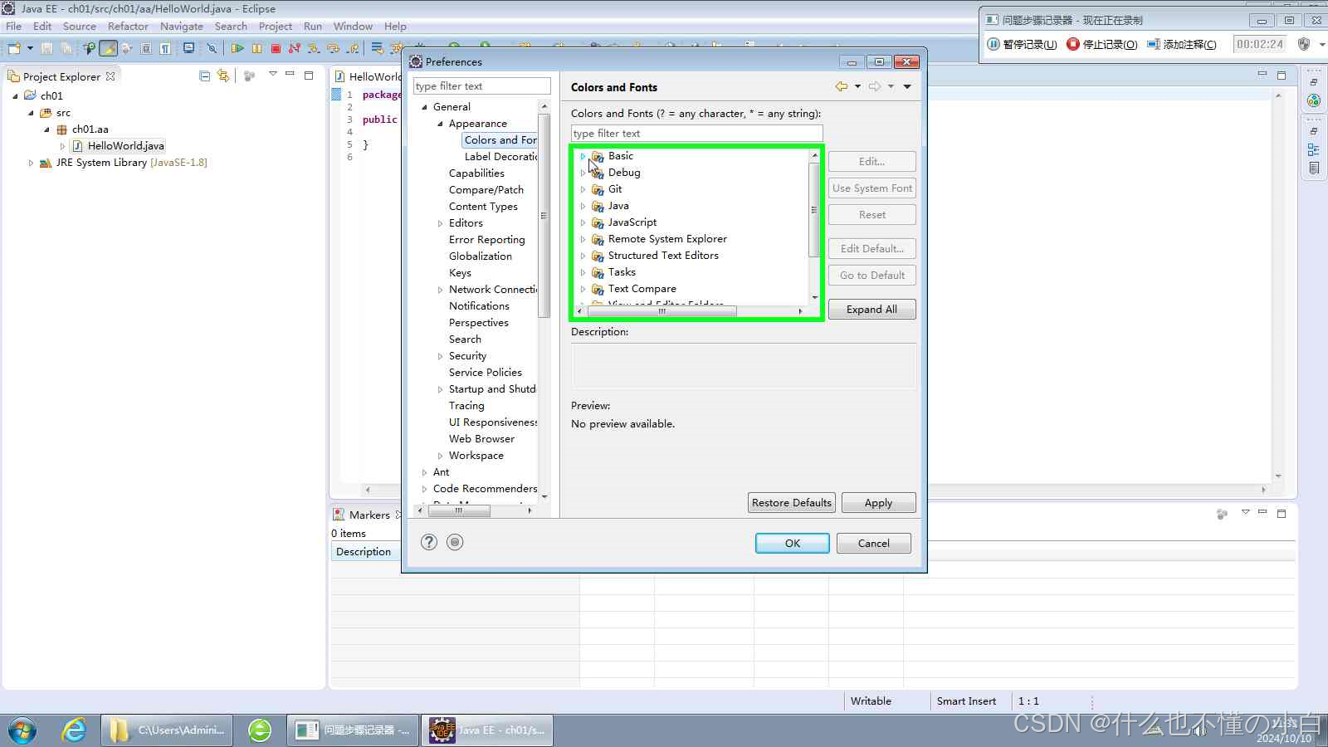Click the colorful perspective icon in right trim
Viewport: 1328px width, 747px height.
point(1313,100)
